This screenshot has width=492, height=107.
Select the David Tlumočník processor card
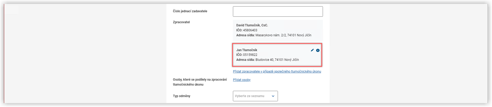pyautogui.click(x=278, y=30)
